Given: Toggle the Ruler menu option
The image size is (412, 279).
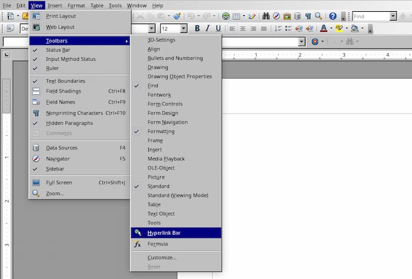Looking at the screenshot, I should coord(52,68).
